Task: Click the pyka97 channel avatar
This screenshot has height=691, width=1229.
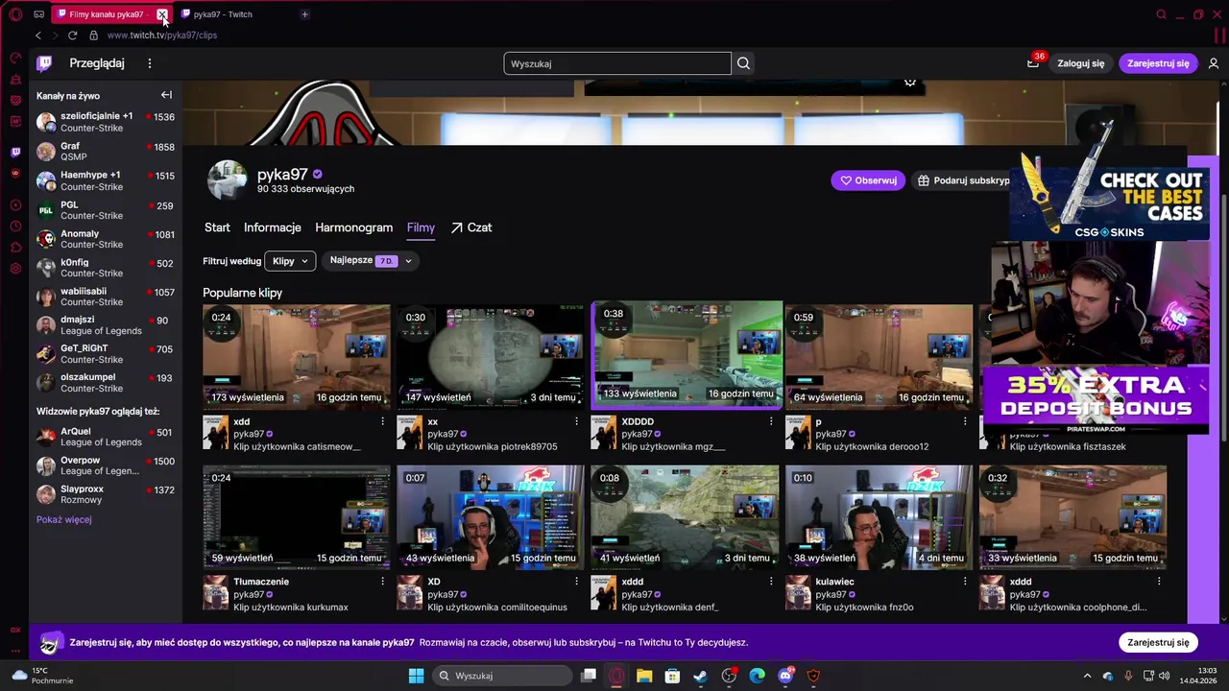Action: [x=228, y=180]
